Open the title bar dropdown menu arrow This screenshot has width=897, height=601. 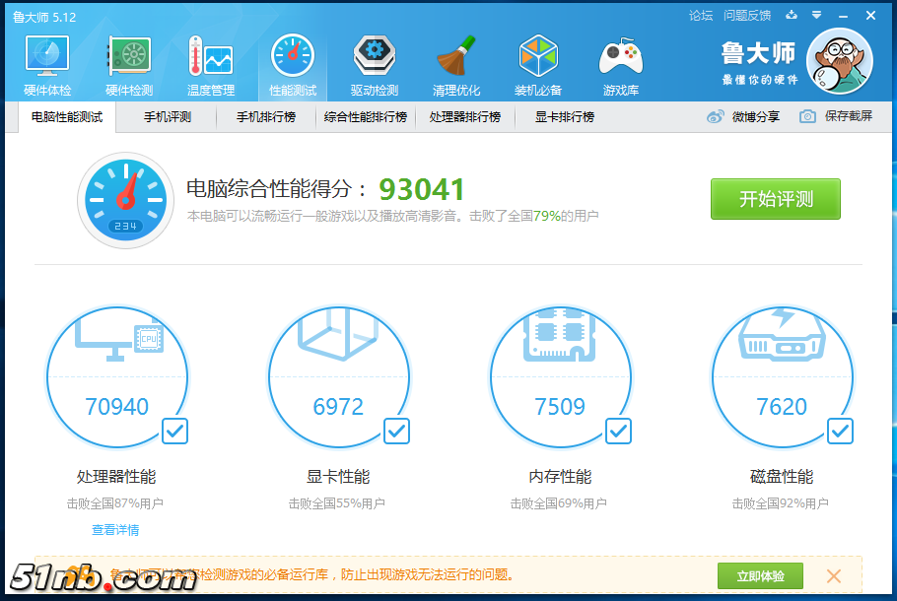pos(816,16)
